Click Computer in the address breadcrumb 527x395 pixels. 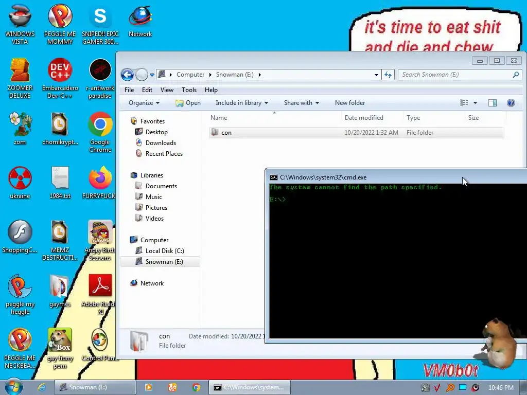pos(190,75)
